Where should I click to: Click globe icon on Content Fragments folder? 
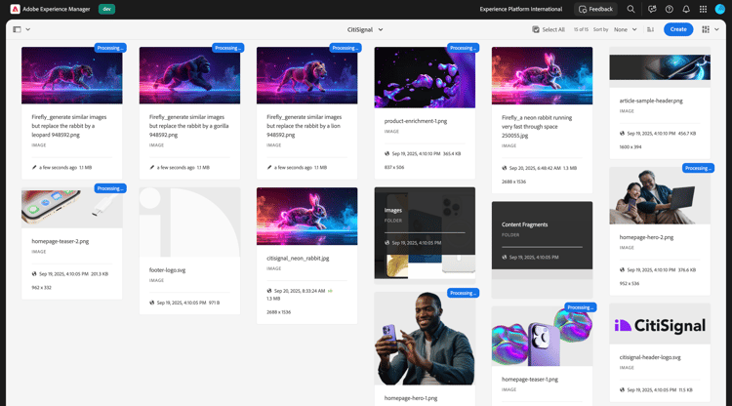pyautogui.click(x=505, y=257)
